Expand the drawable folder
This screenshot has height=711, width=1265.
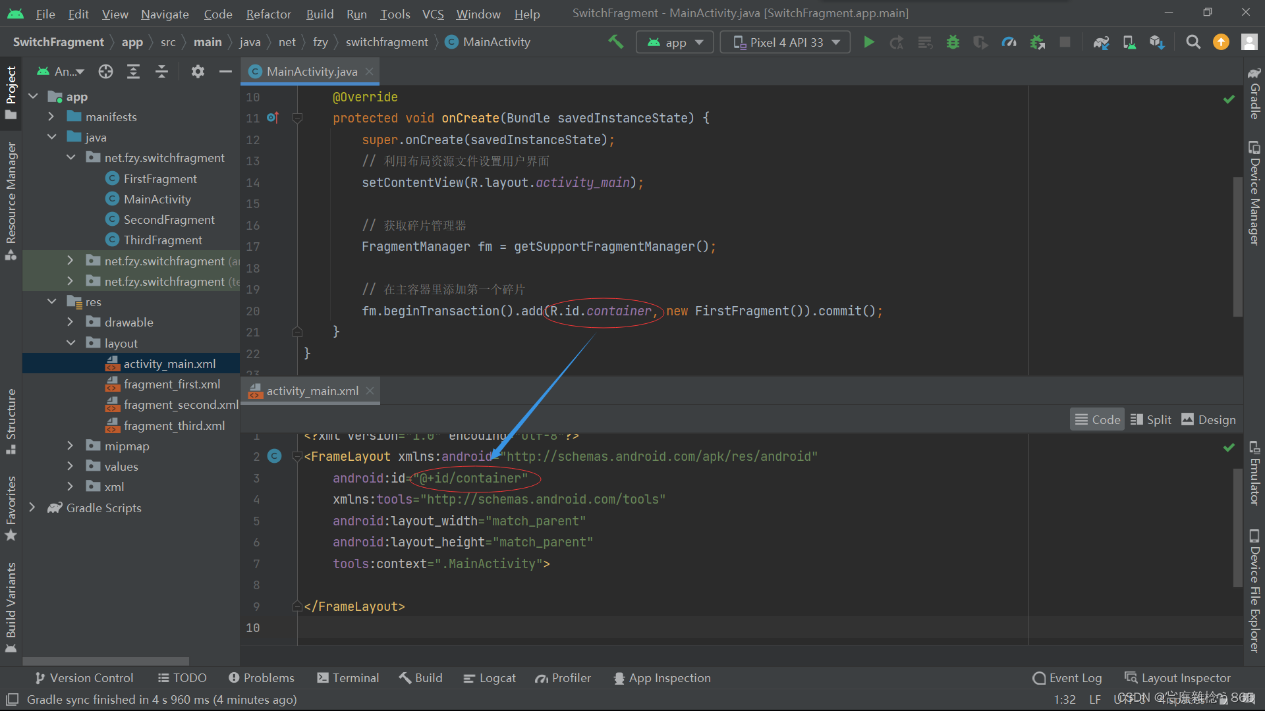pyautogui.click(x=70, y=322)
